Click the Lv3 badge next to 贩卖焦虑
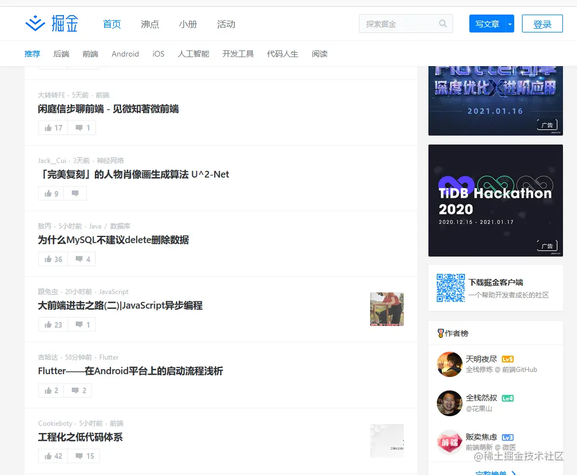The height and width of the screenshot is (475, 577). [507, 437]
